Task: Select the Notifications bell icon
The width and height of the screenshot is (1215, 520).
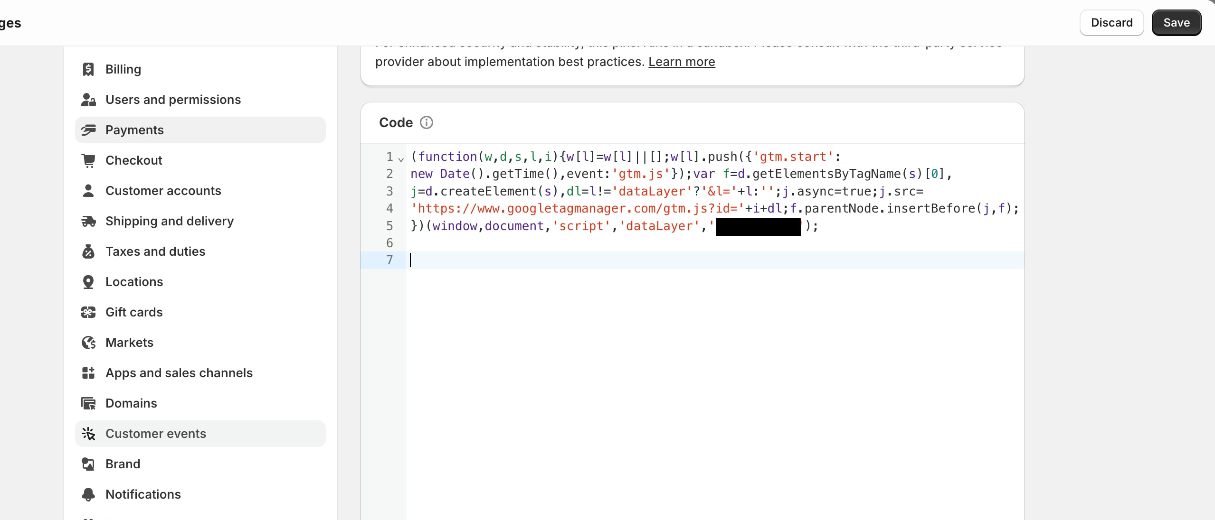Action: coord(88,494)
